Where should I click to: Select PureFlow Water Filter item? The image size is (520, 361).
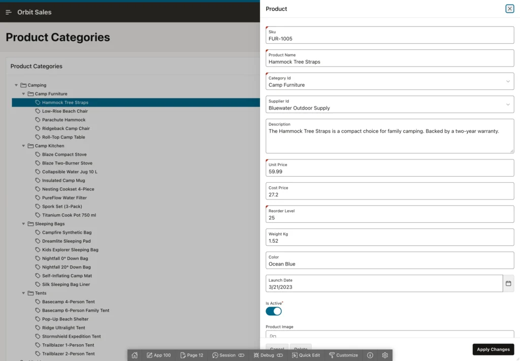(64, 198)
